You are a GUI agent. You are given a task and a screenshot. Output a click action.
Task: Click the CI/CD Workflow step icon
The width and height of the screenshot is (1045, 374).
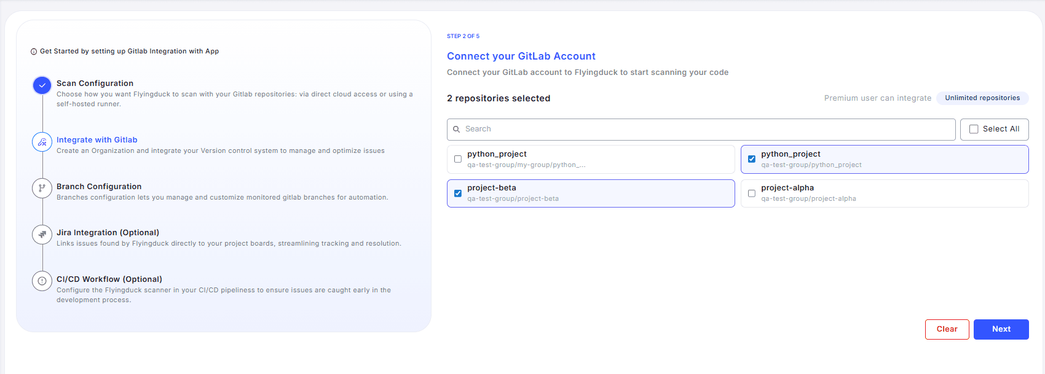(42, 281)
